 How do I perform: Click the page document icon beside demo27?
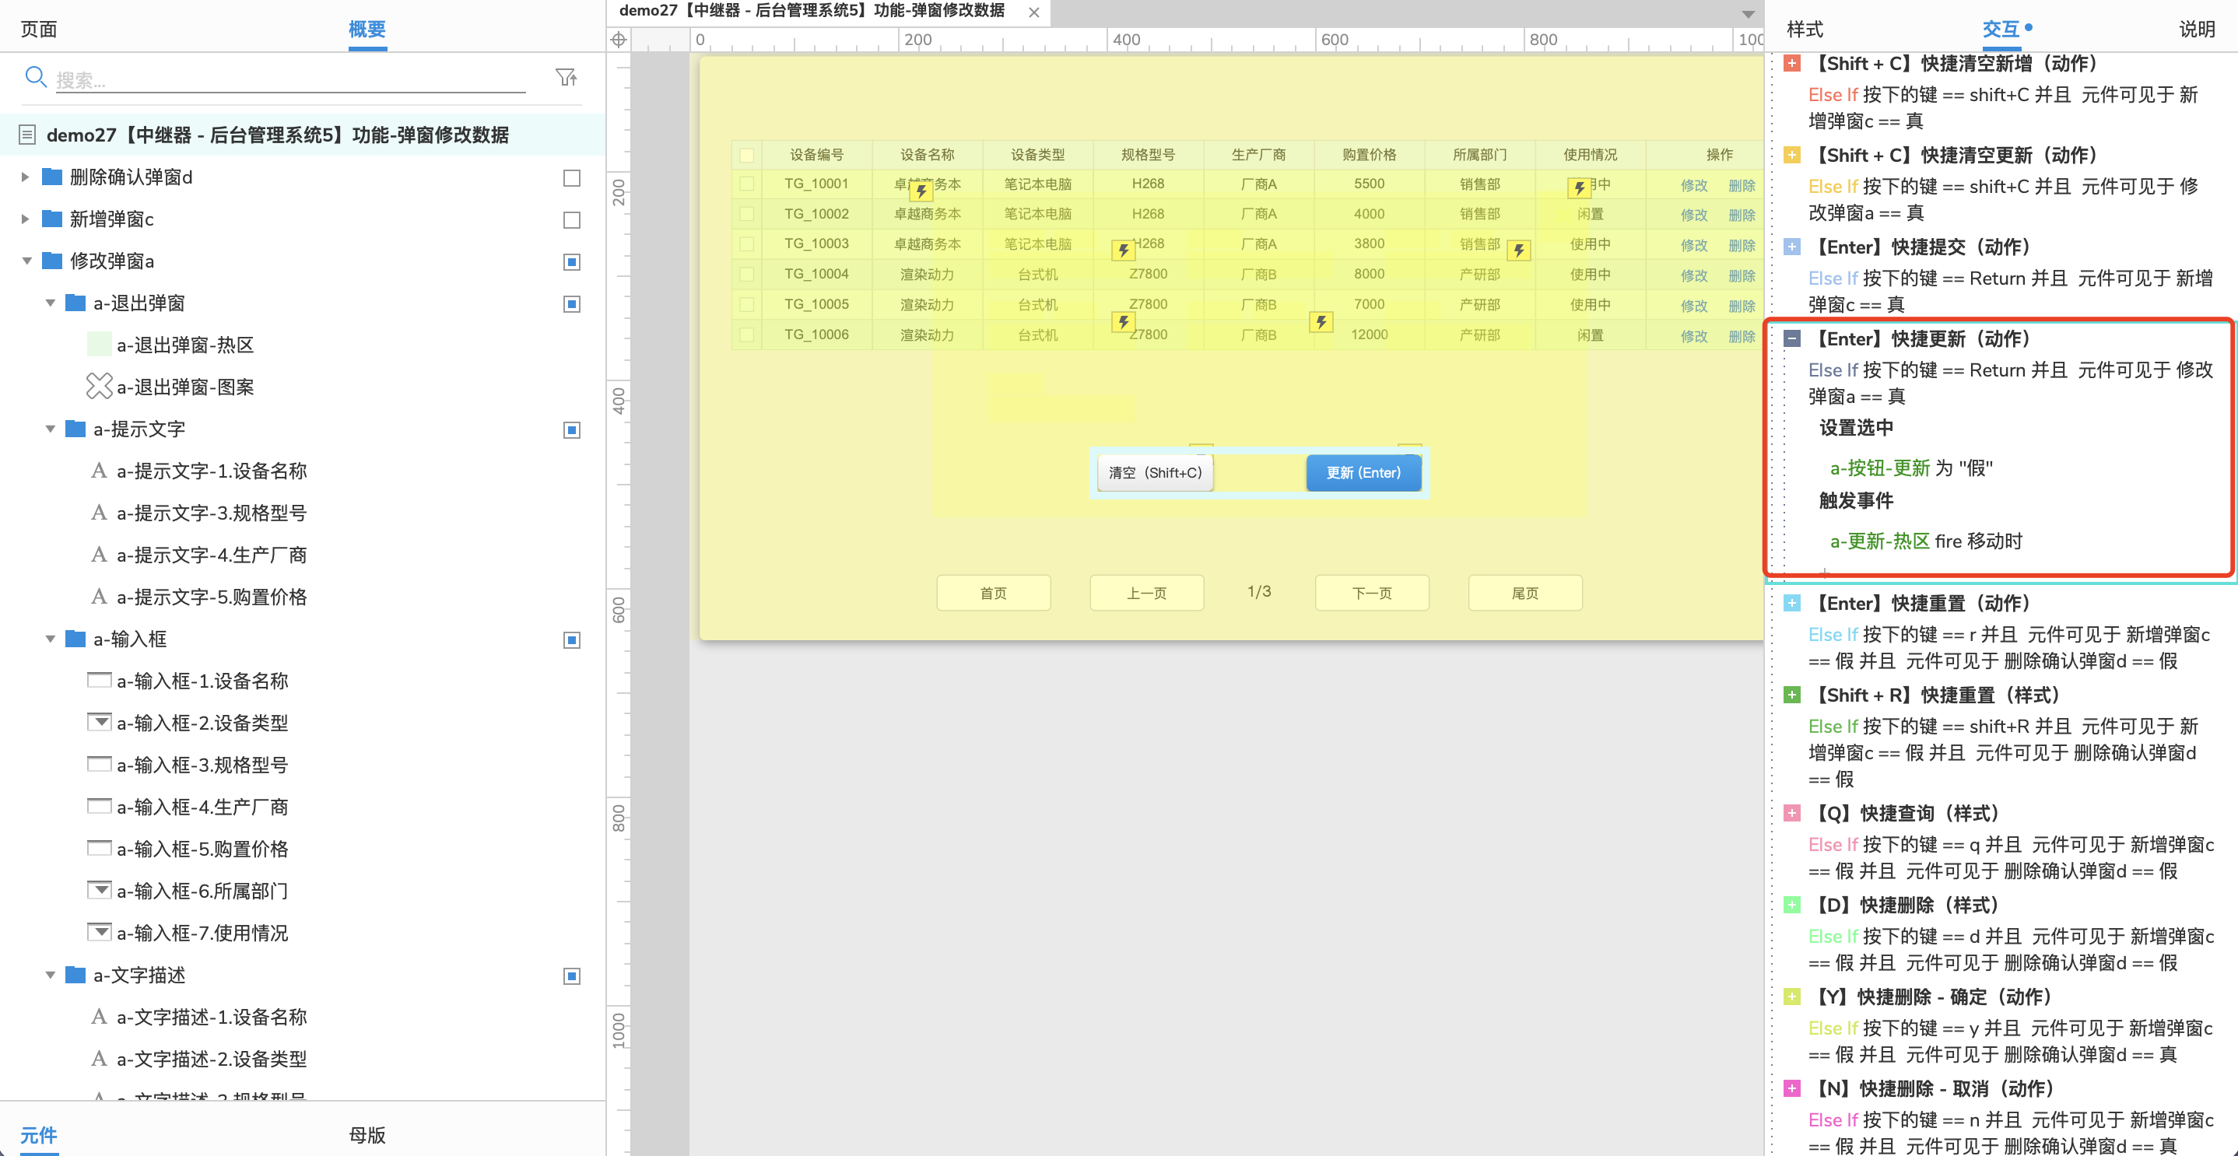point(28,135)
